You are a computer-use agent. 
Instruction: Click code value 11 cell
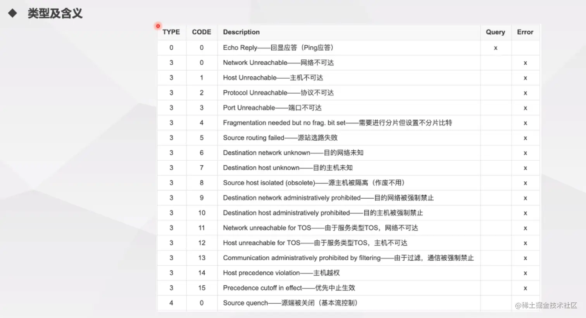coord(202,228)
